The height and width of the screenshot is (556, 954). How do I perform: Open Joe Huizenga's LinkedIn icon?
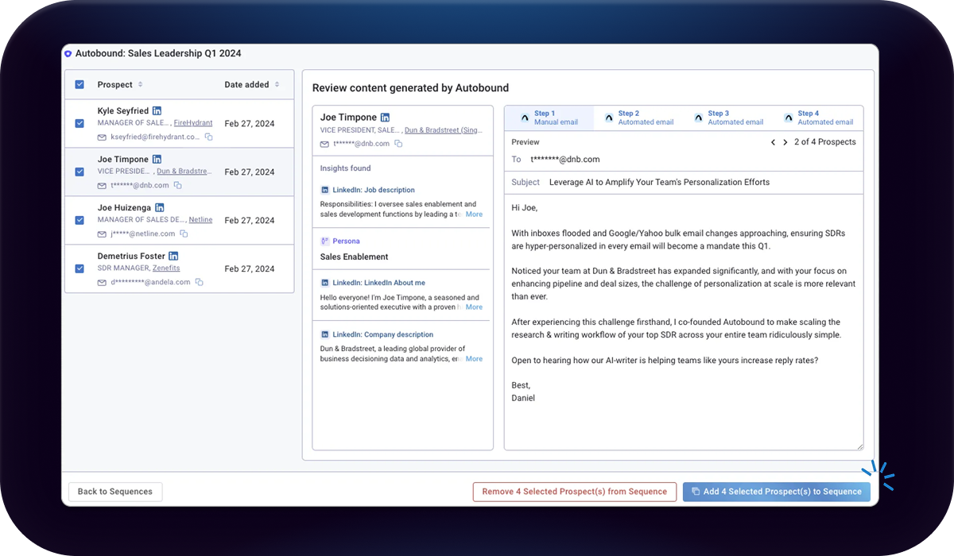coord(159,208)
